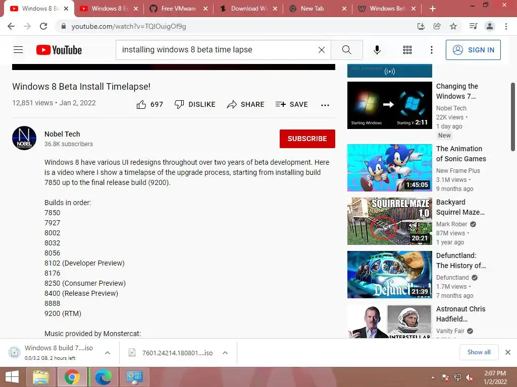
Task: Open the YouTube apps grid icon
Action: 407,50
